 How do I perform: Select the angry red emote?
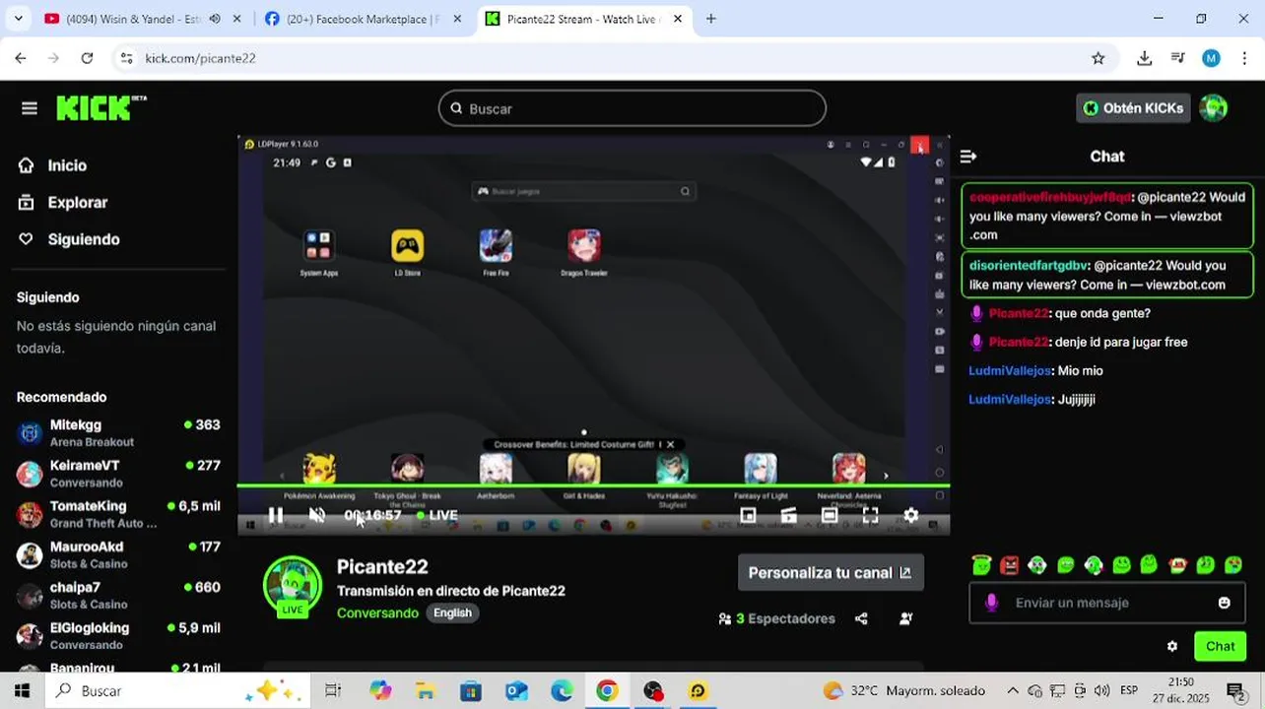[x=1010, y=565]
